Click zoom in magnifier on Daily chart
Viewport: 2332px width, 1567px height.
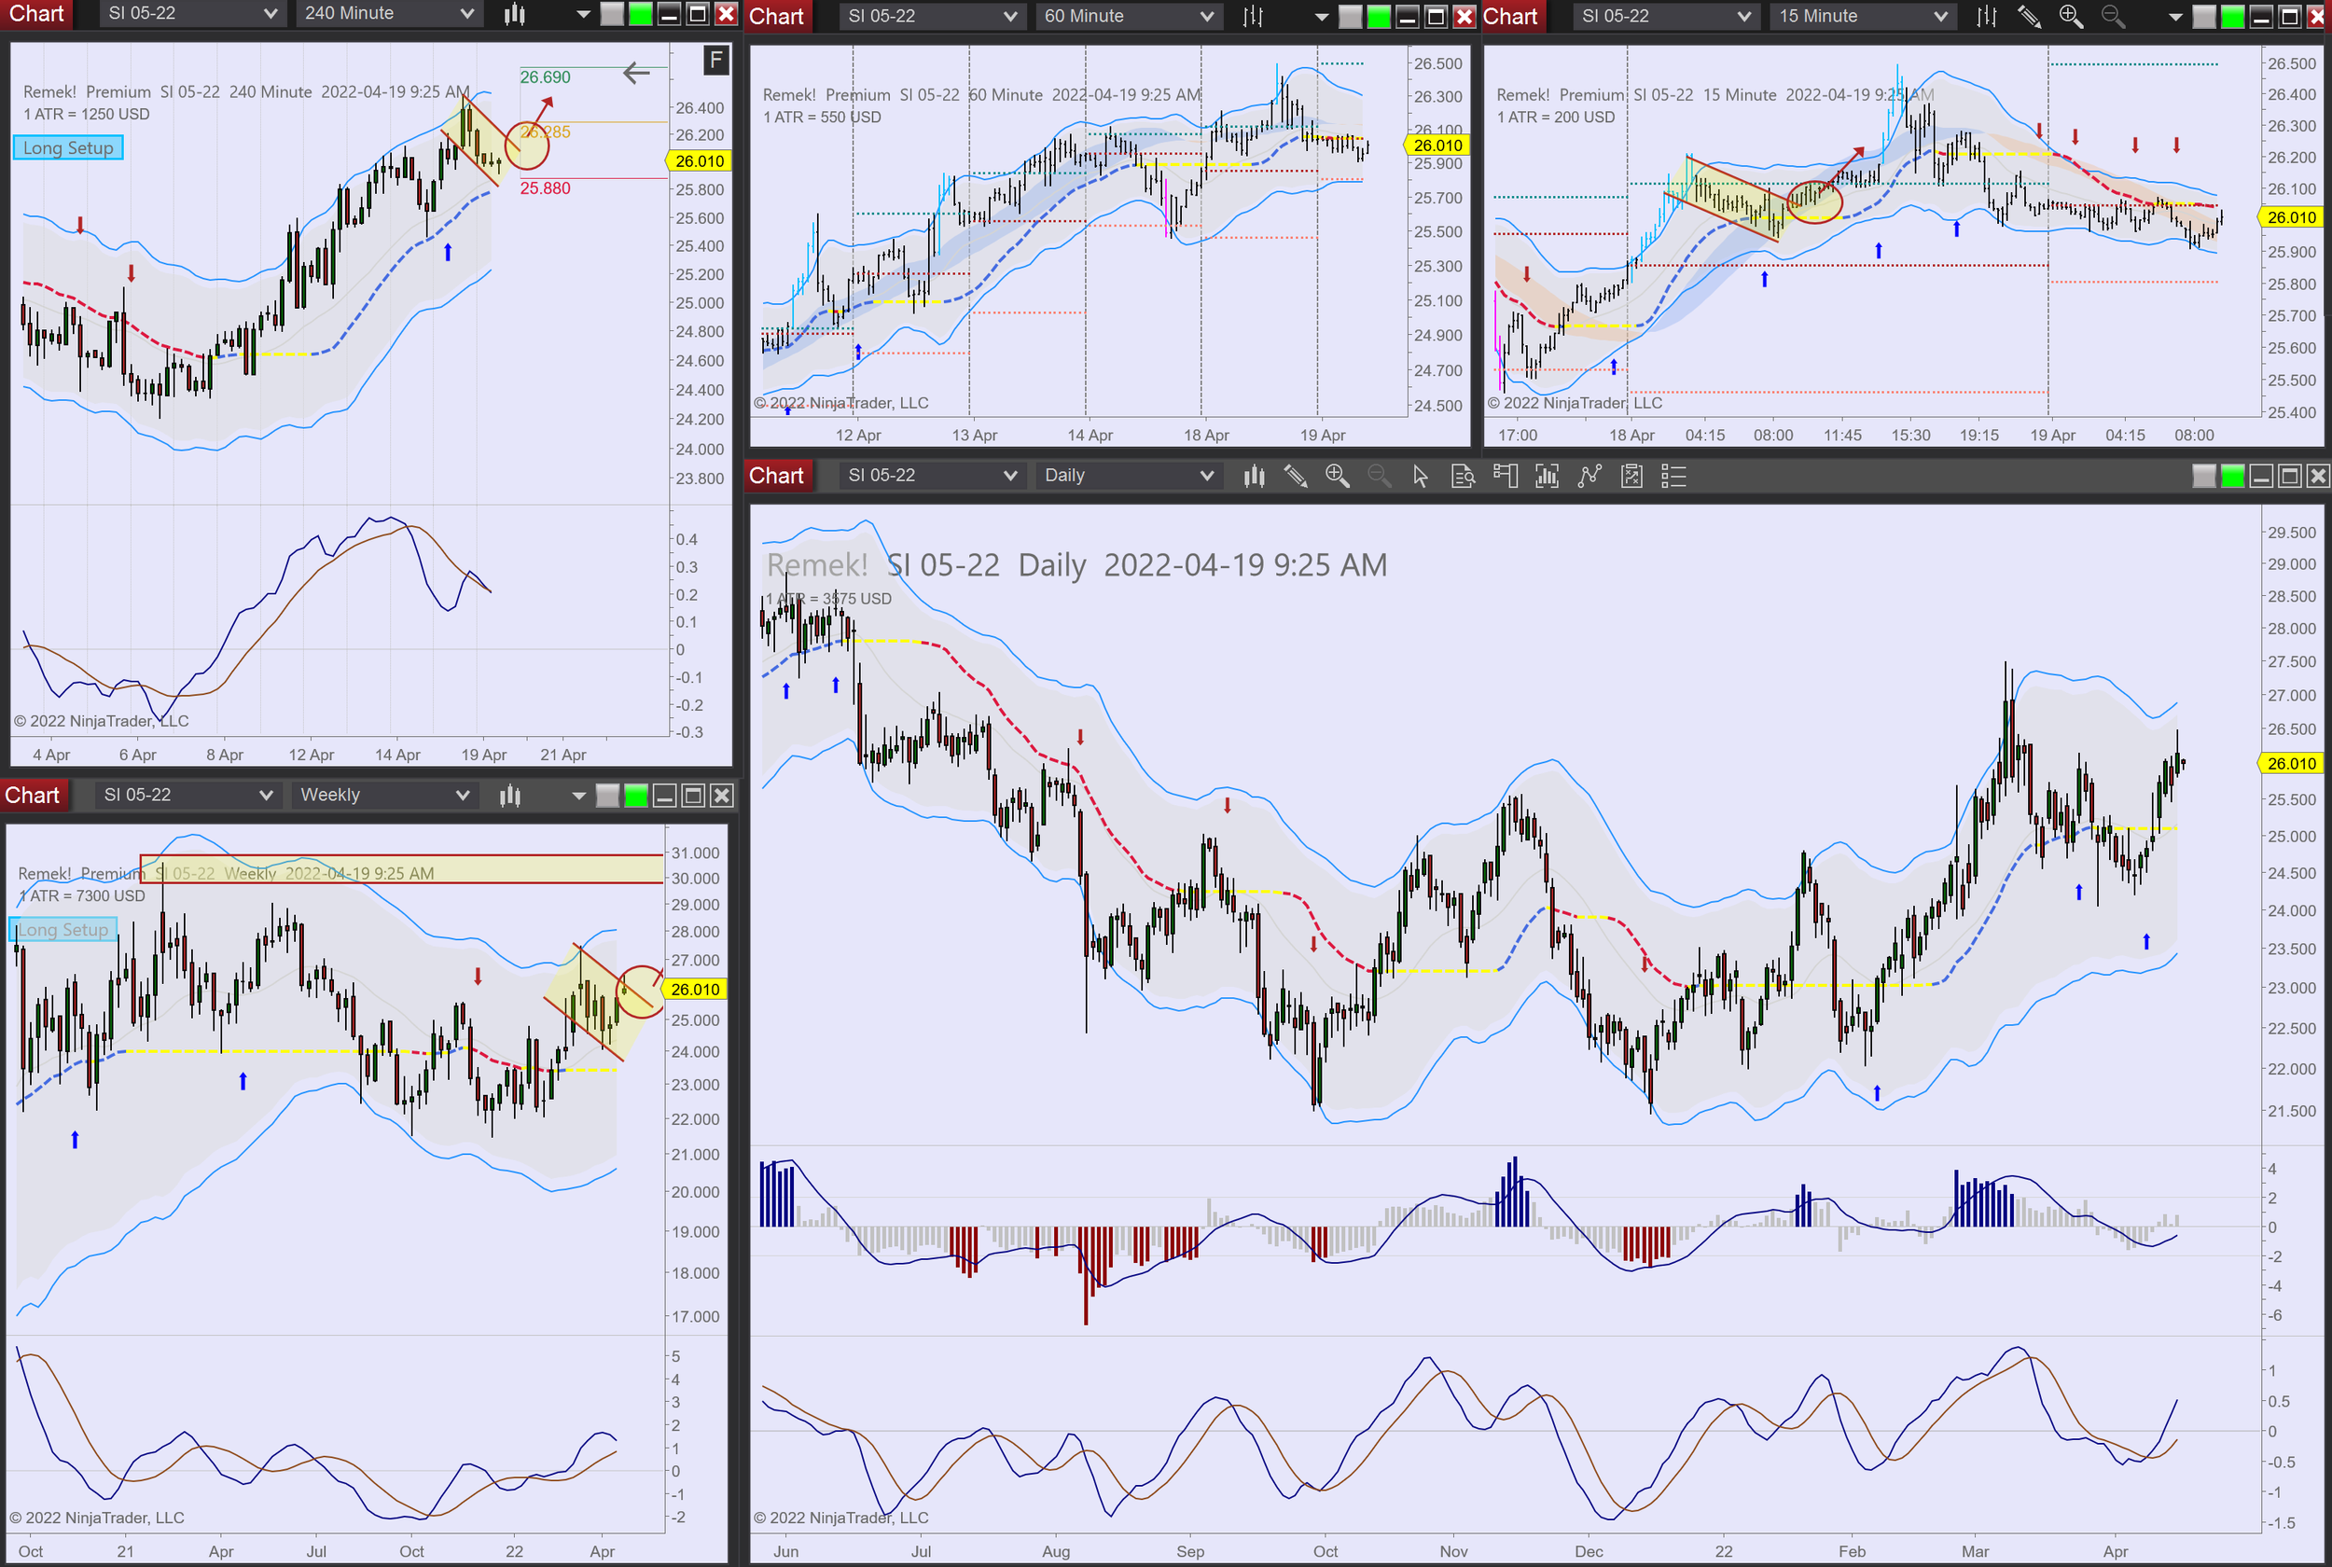tap(1337, 476)
